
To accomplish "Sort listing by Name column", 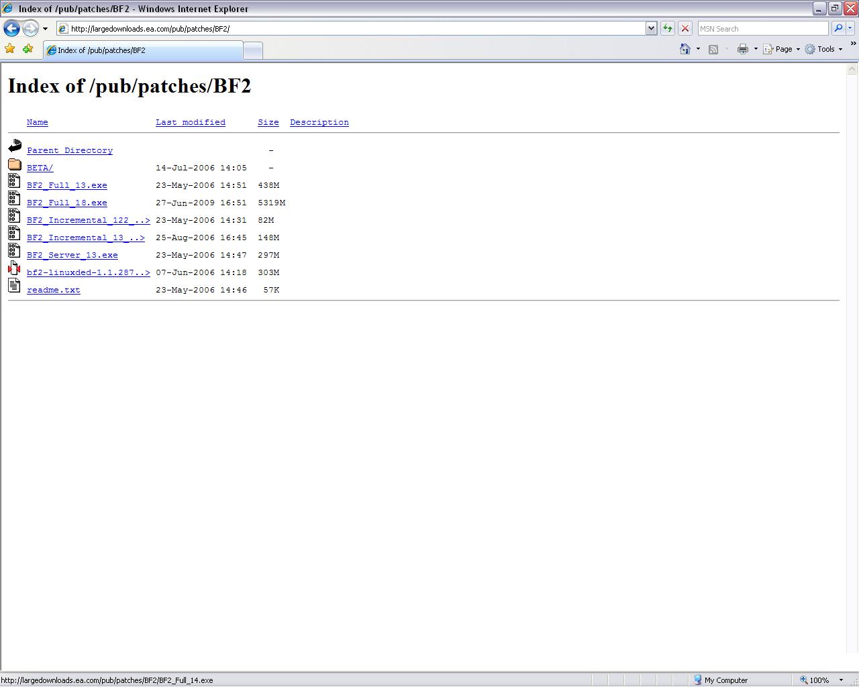I will click(38, 122).
